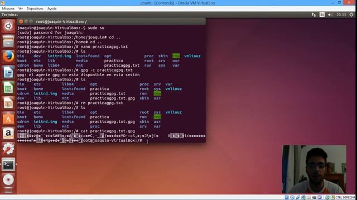Click the VirtualBox optical drive status icon
This screenshot has width=357, height=200.
[x=292, y=198]
